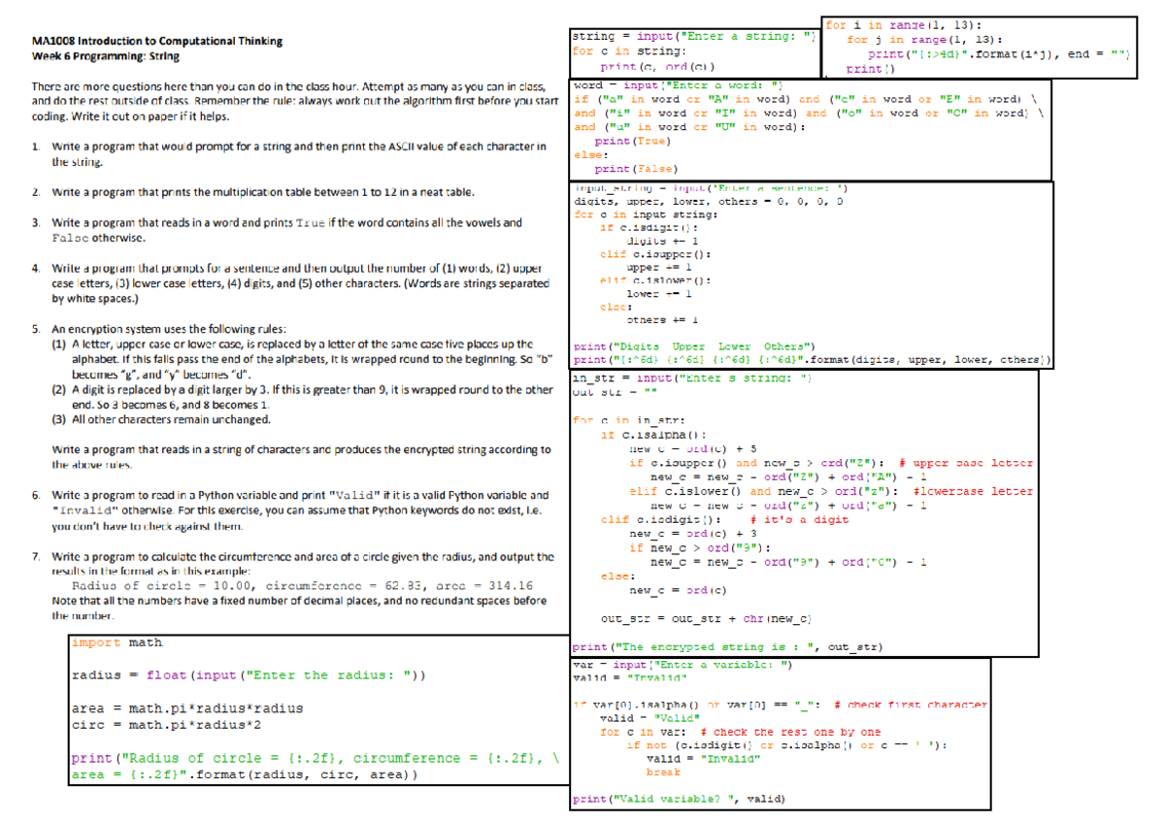This screenshot has height=821, width=1165.
Task: Click the "word = input("Enter a word: ")" line
Action: click(x=679, y=86)
